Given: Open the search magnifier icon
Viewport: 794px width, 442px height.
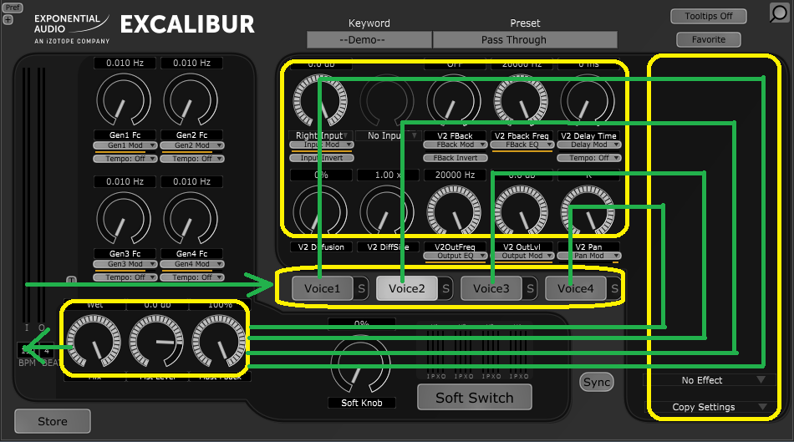Looking at the screenshot, I should [x=779, y=13].
